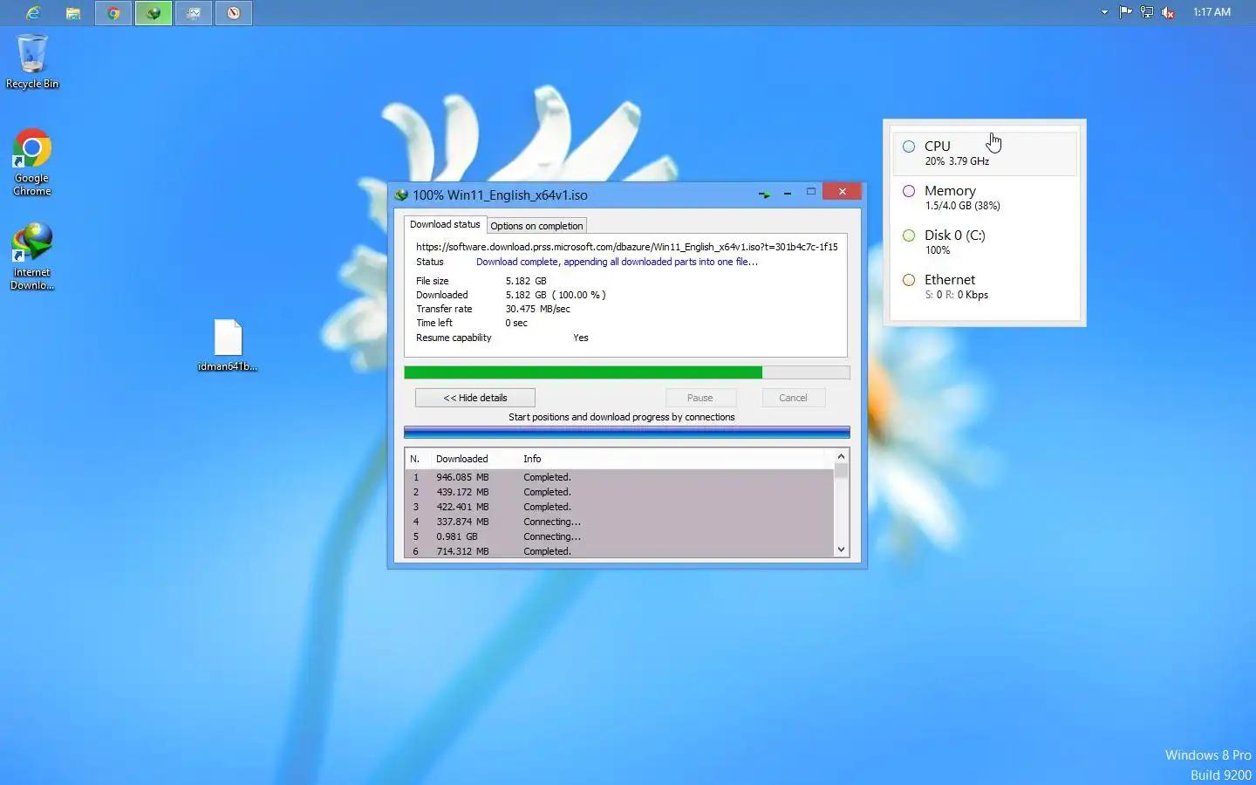Click the Hide details button

point(475,398)
